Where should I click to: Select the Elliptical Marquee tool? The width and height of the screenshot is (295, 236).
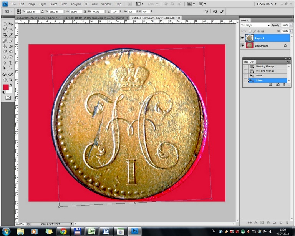click(x=5, y=24)
